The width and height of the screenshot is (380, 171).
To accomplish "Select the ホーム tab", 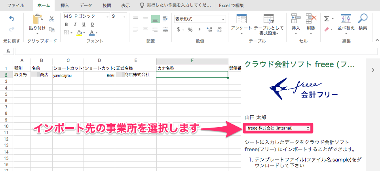I will 44,5.
